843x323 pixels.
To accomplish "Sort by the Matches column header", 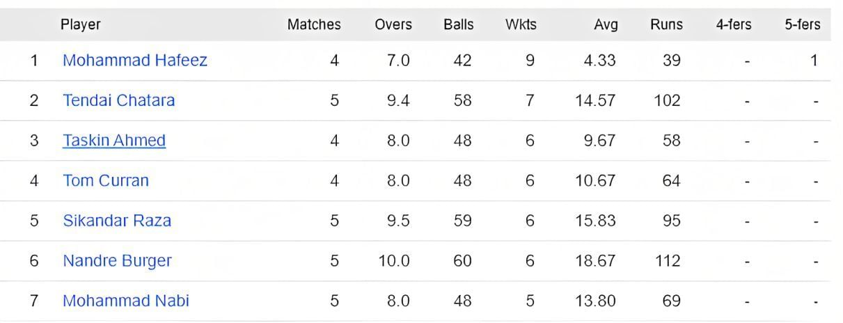I will (314, 24).
